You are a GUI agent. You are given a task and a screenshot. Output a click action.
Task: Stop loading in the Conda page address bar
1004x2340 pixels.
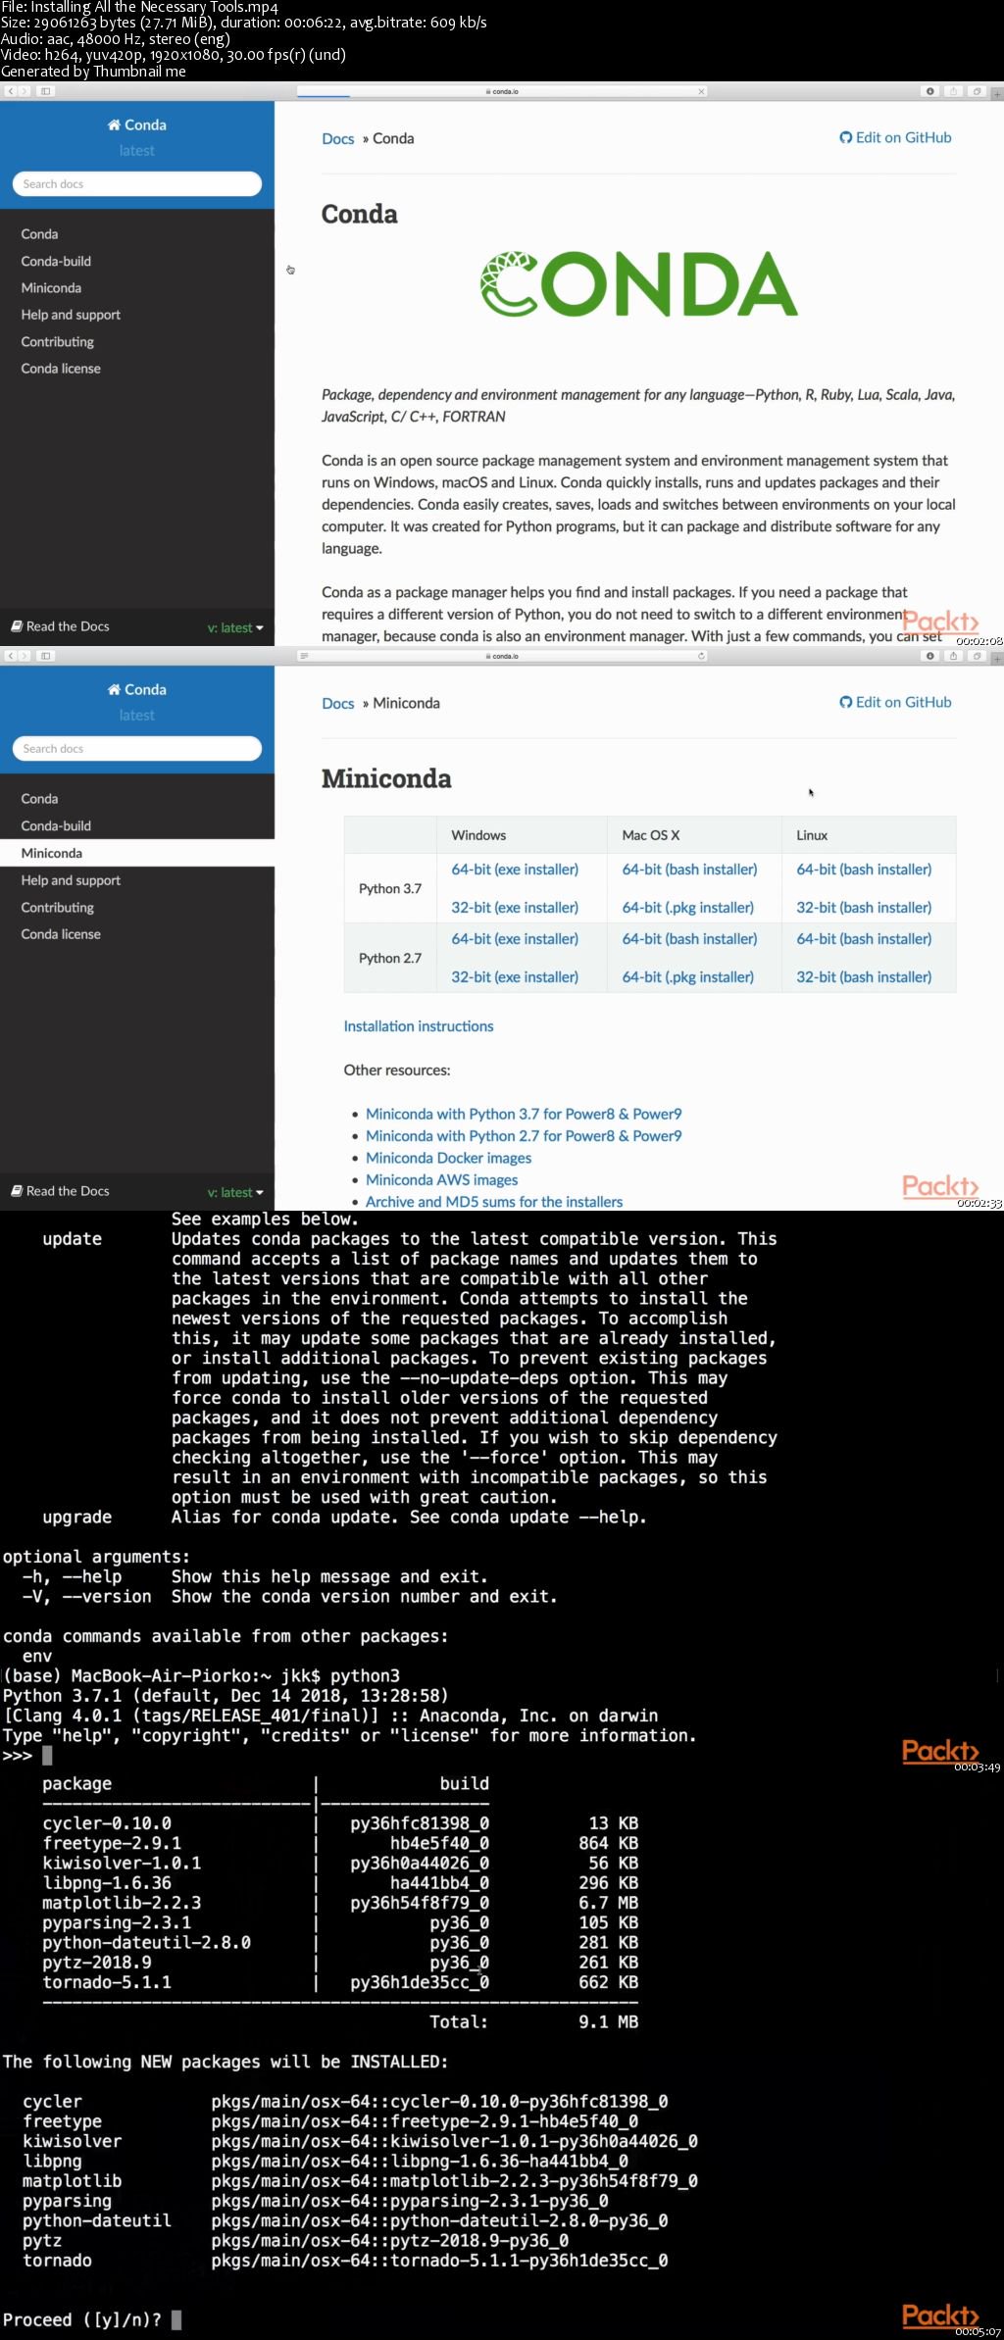[701, 91]
